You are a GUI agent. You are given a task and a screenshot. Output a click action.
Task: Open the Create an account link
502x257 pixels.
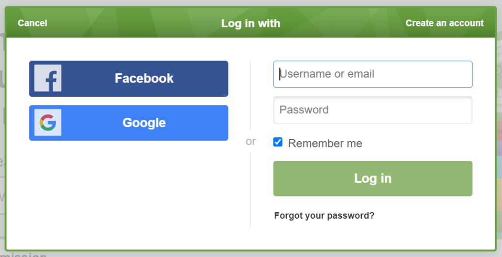(444, 23)
